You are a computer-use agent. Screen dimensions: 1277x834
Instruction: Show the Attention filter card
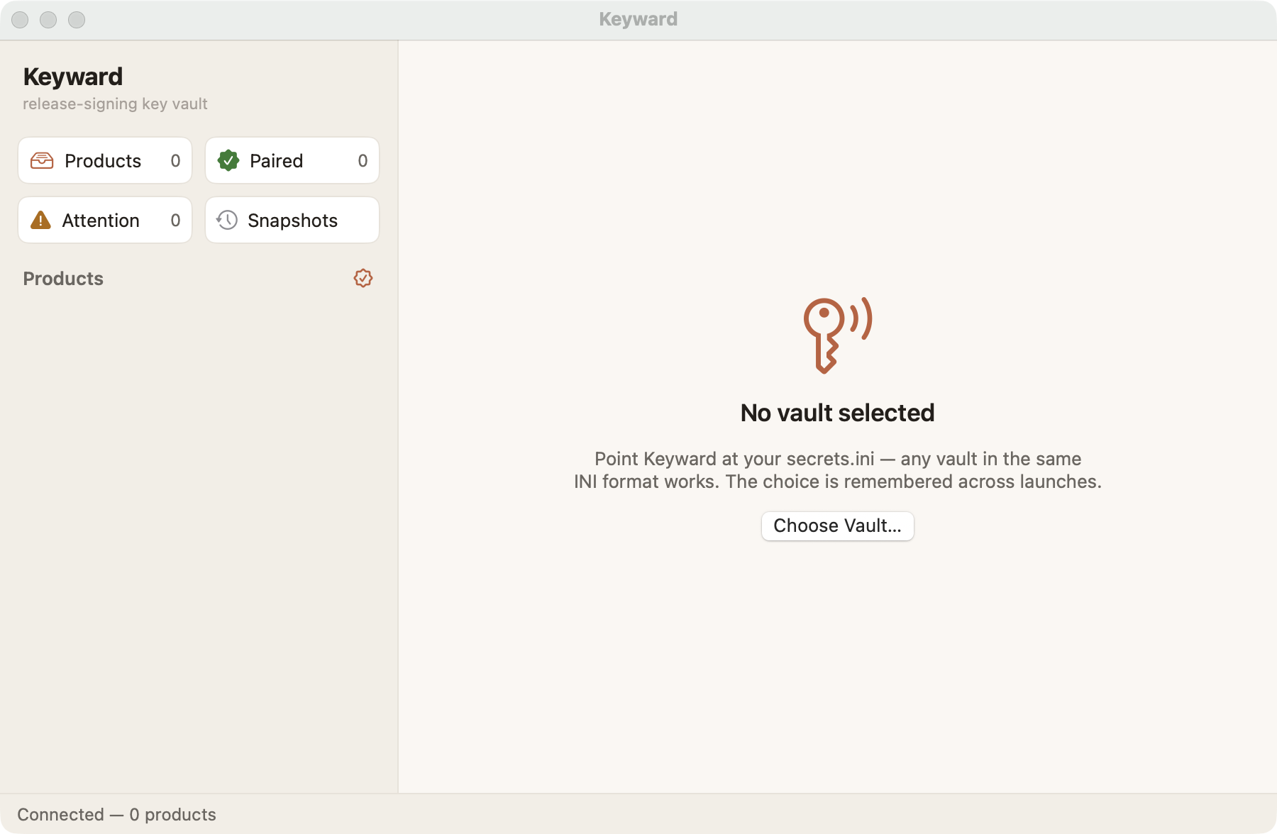(x=105, y=220)
